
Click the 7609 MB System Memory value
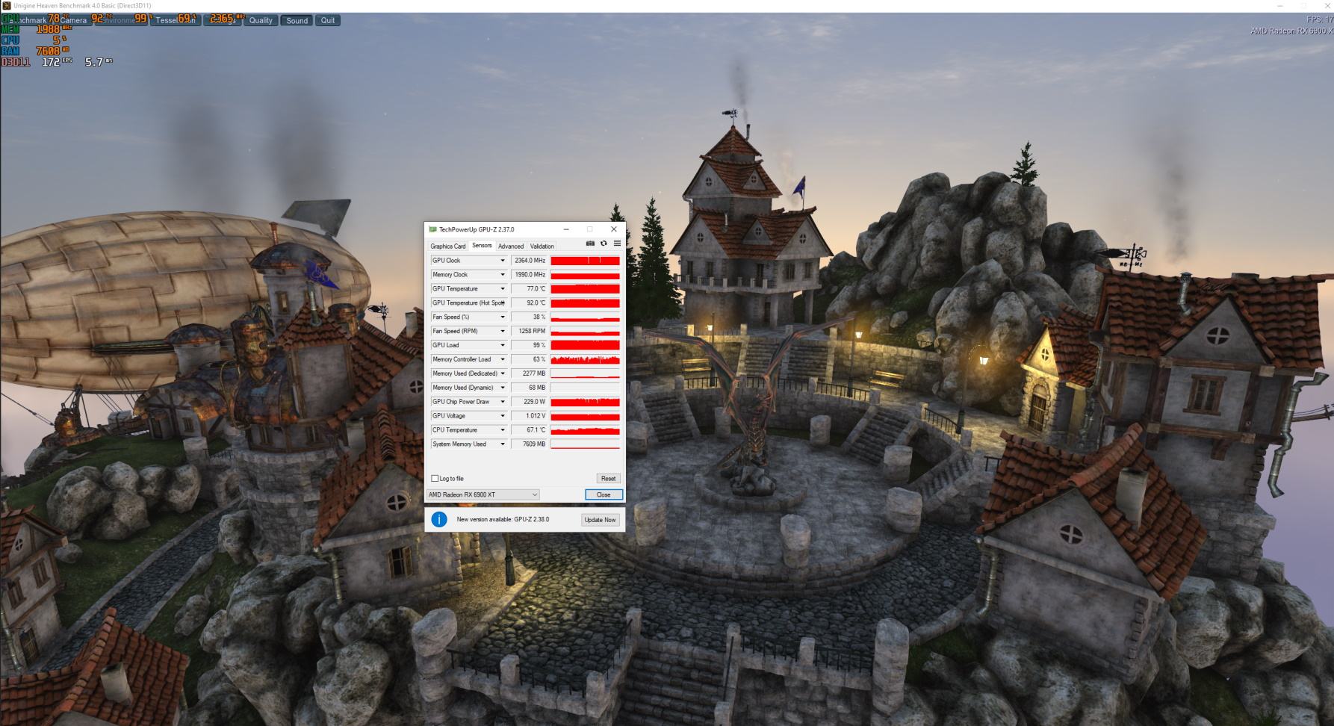(x=530, y=444)
